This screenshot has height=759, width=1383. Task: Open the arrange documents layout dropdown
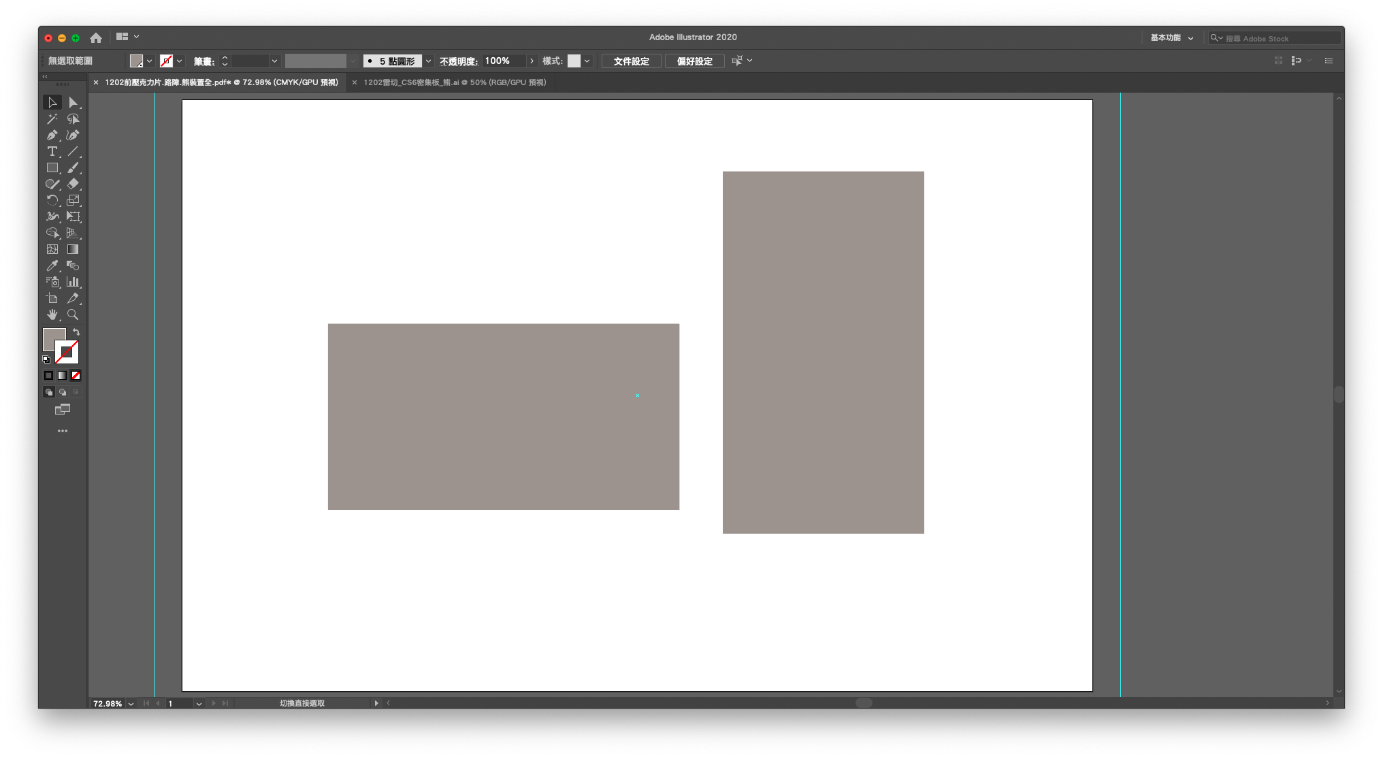click(x=127, y=37)
